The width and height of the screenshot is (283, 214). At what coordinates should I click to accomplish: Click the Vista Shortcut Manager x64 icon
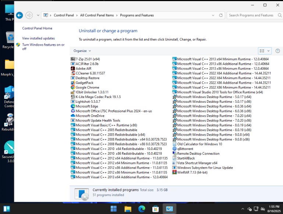(x=174, y=163)
